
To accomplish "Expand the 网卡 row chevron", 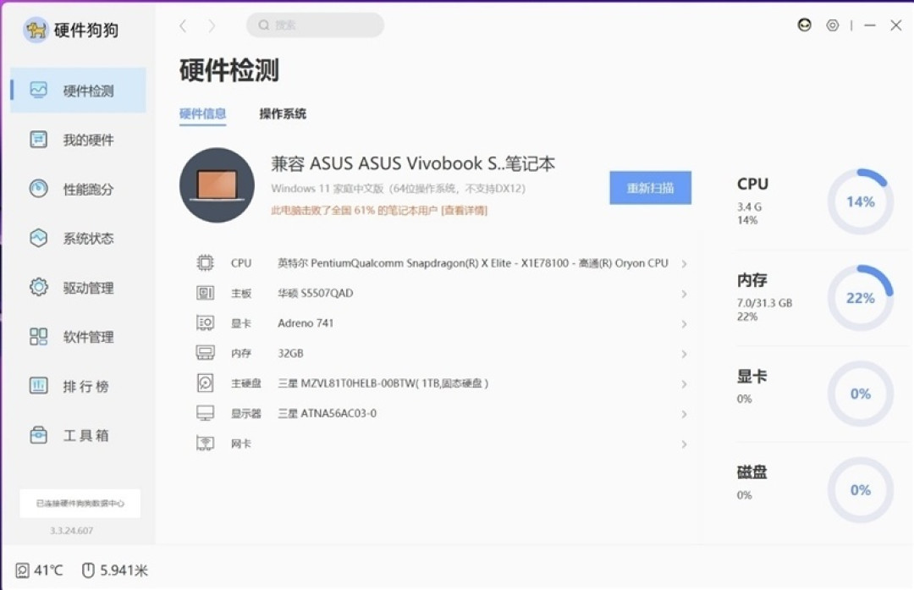I will (685, 444).
